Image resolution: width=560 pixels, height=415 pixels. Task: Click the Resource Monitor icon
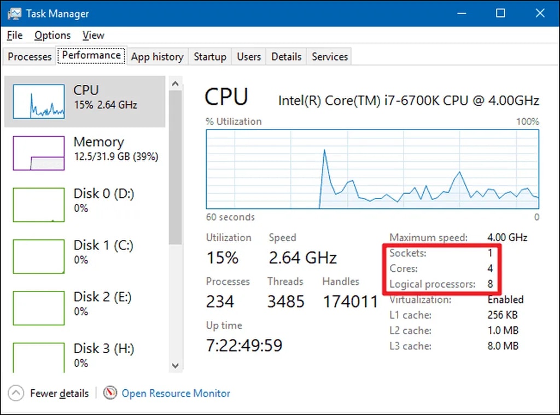coord(110,393)
